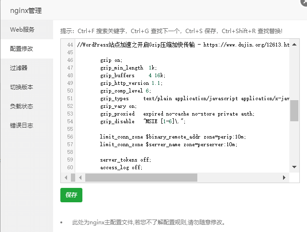Open the 切换版本 section
The width and height of the screenshot is (307, 232).
(x=22, y=87)
